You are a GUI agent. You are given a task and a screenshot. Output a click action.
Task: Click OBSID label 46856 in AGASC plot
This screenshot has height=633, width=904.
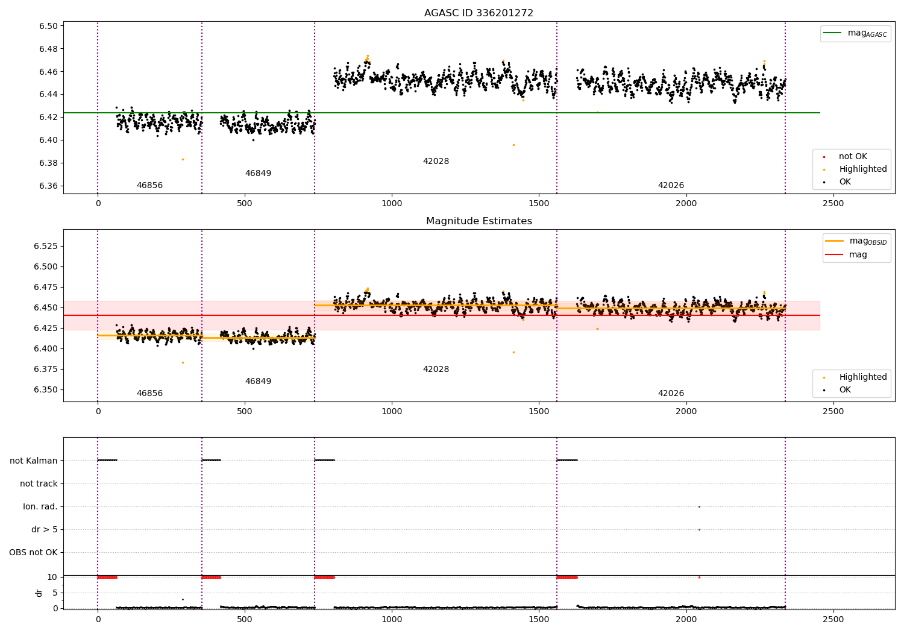coord(149,186)
